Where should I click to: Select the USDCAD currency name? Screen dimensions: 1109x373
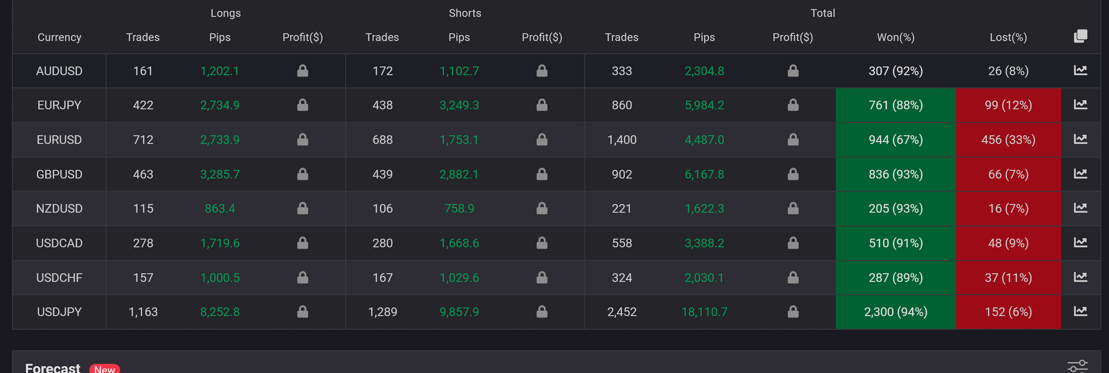[59, 243]
